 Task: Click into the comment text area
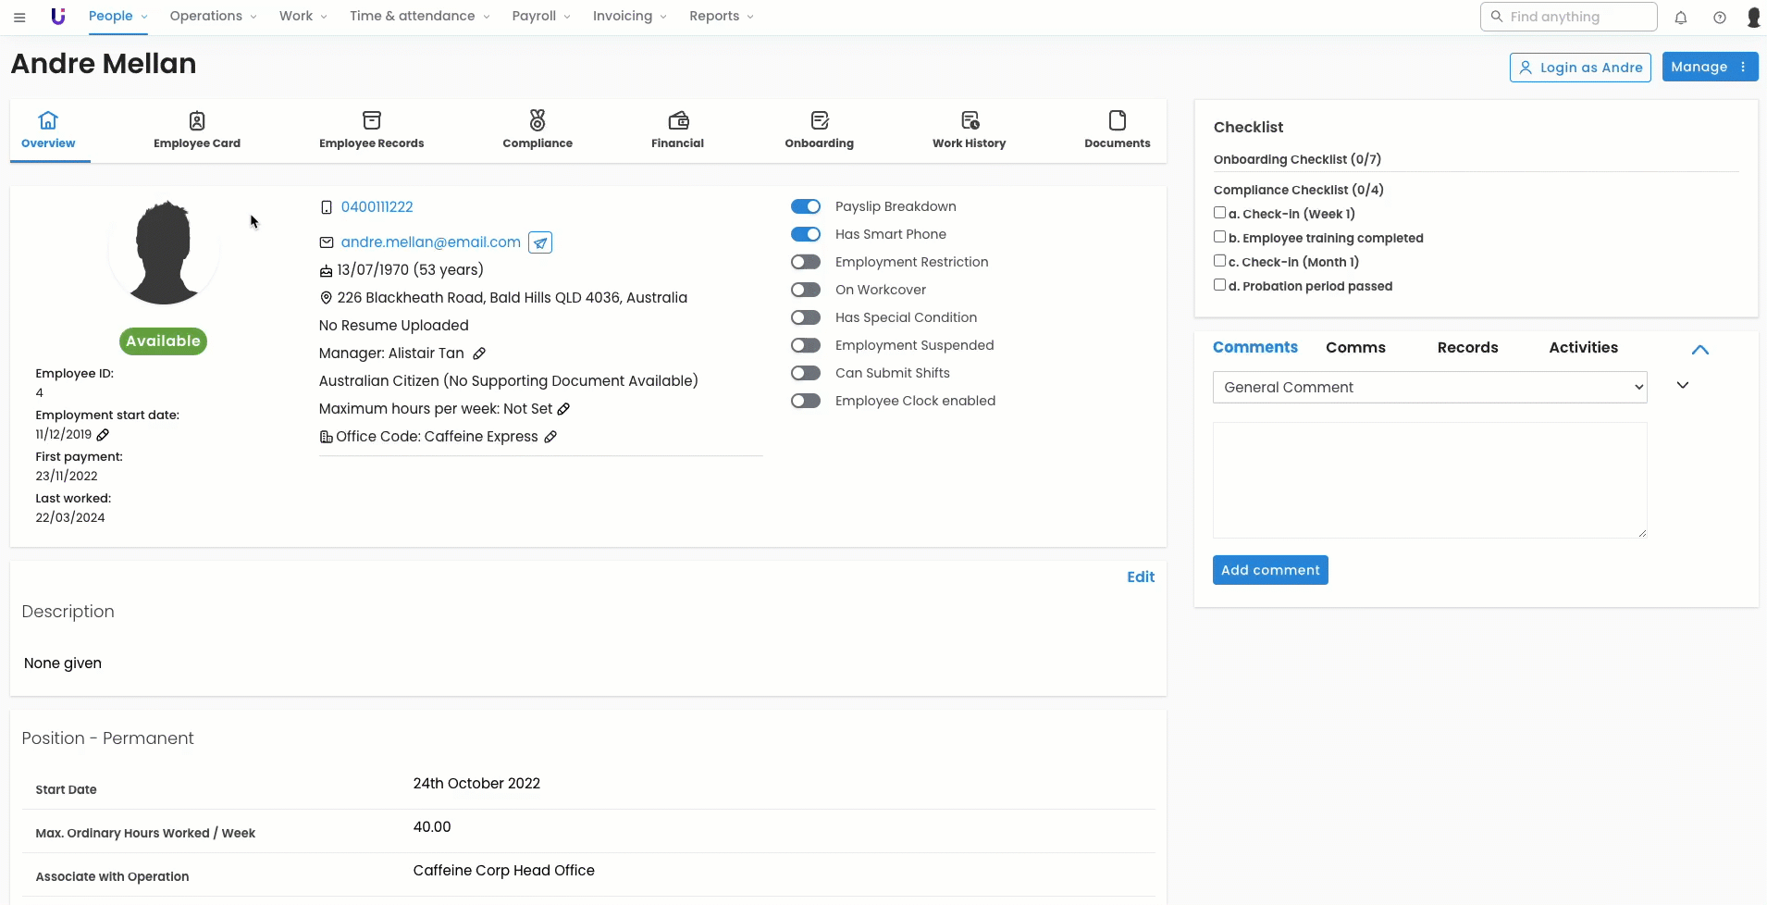[1429, 479]
